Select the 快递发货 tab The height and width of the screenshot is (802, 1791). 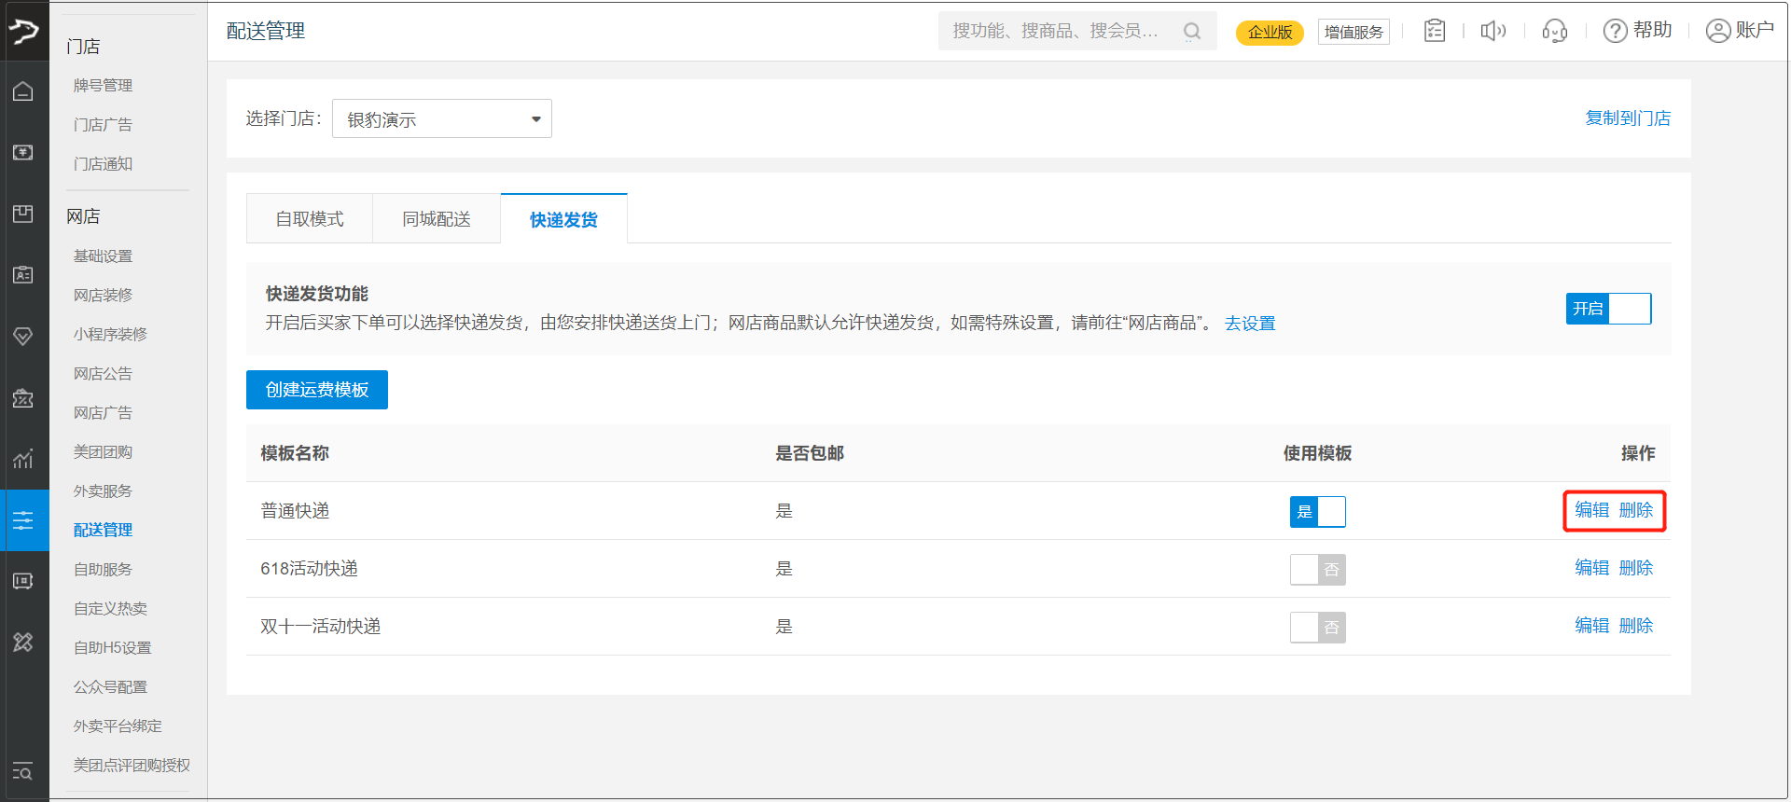coord(563,219)
